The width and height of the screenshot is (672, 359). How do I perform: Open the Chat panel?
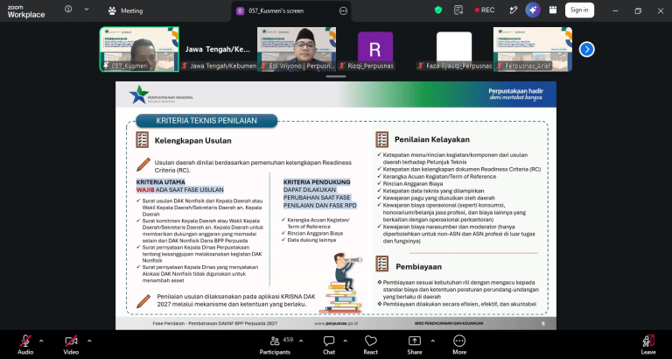pyautogui.click(x=329, y=345)
